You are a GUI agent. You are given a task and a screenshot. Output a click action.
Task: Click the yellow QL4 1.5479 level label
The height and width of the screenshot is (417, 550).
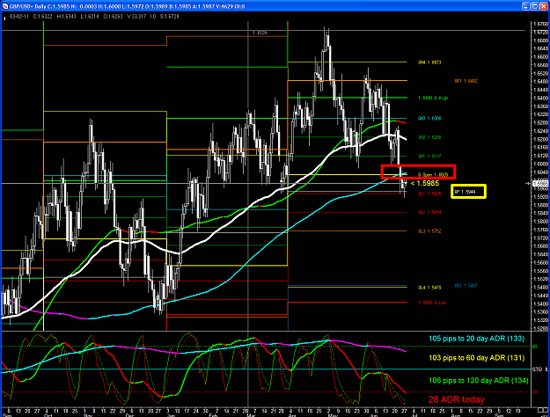(429, 288)
